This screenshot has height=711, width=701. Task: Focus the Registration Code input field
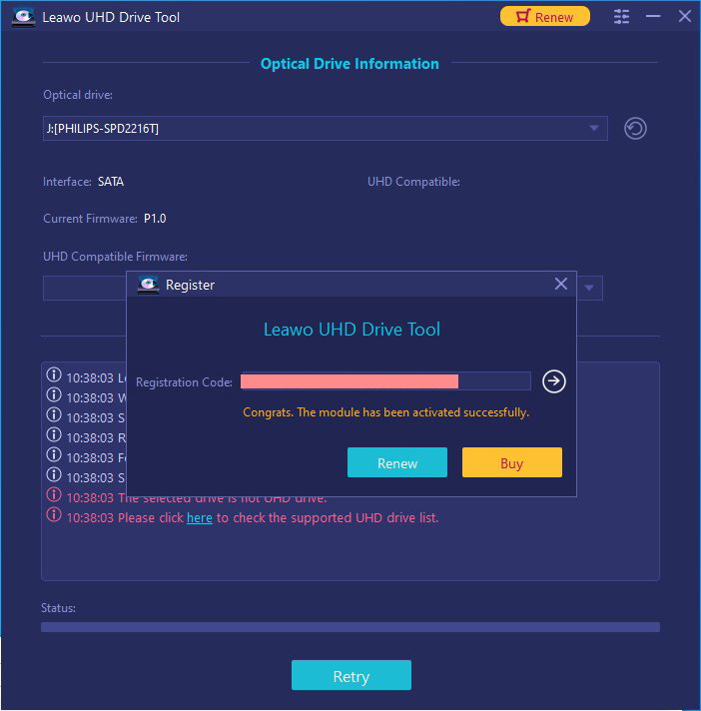(385, 381)
